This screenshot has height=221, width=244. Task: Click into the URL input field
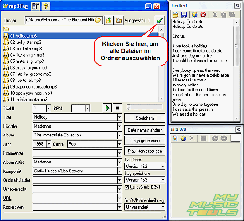[75, 198]
